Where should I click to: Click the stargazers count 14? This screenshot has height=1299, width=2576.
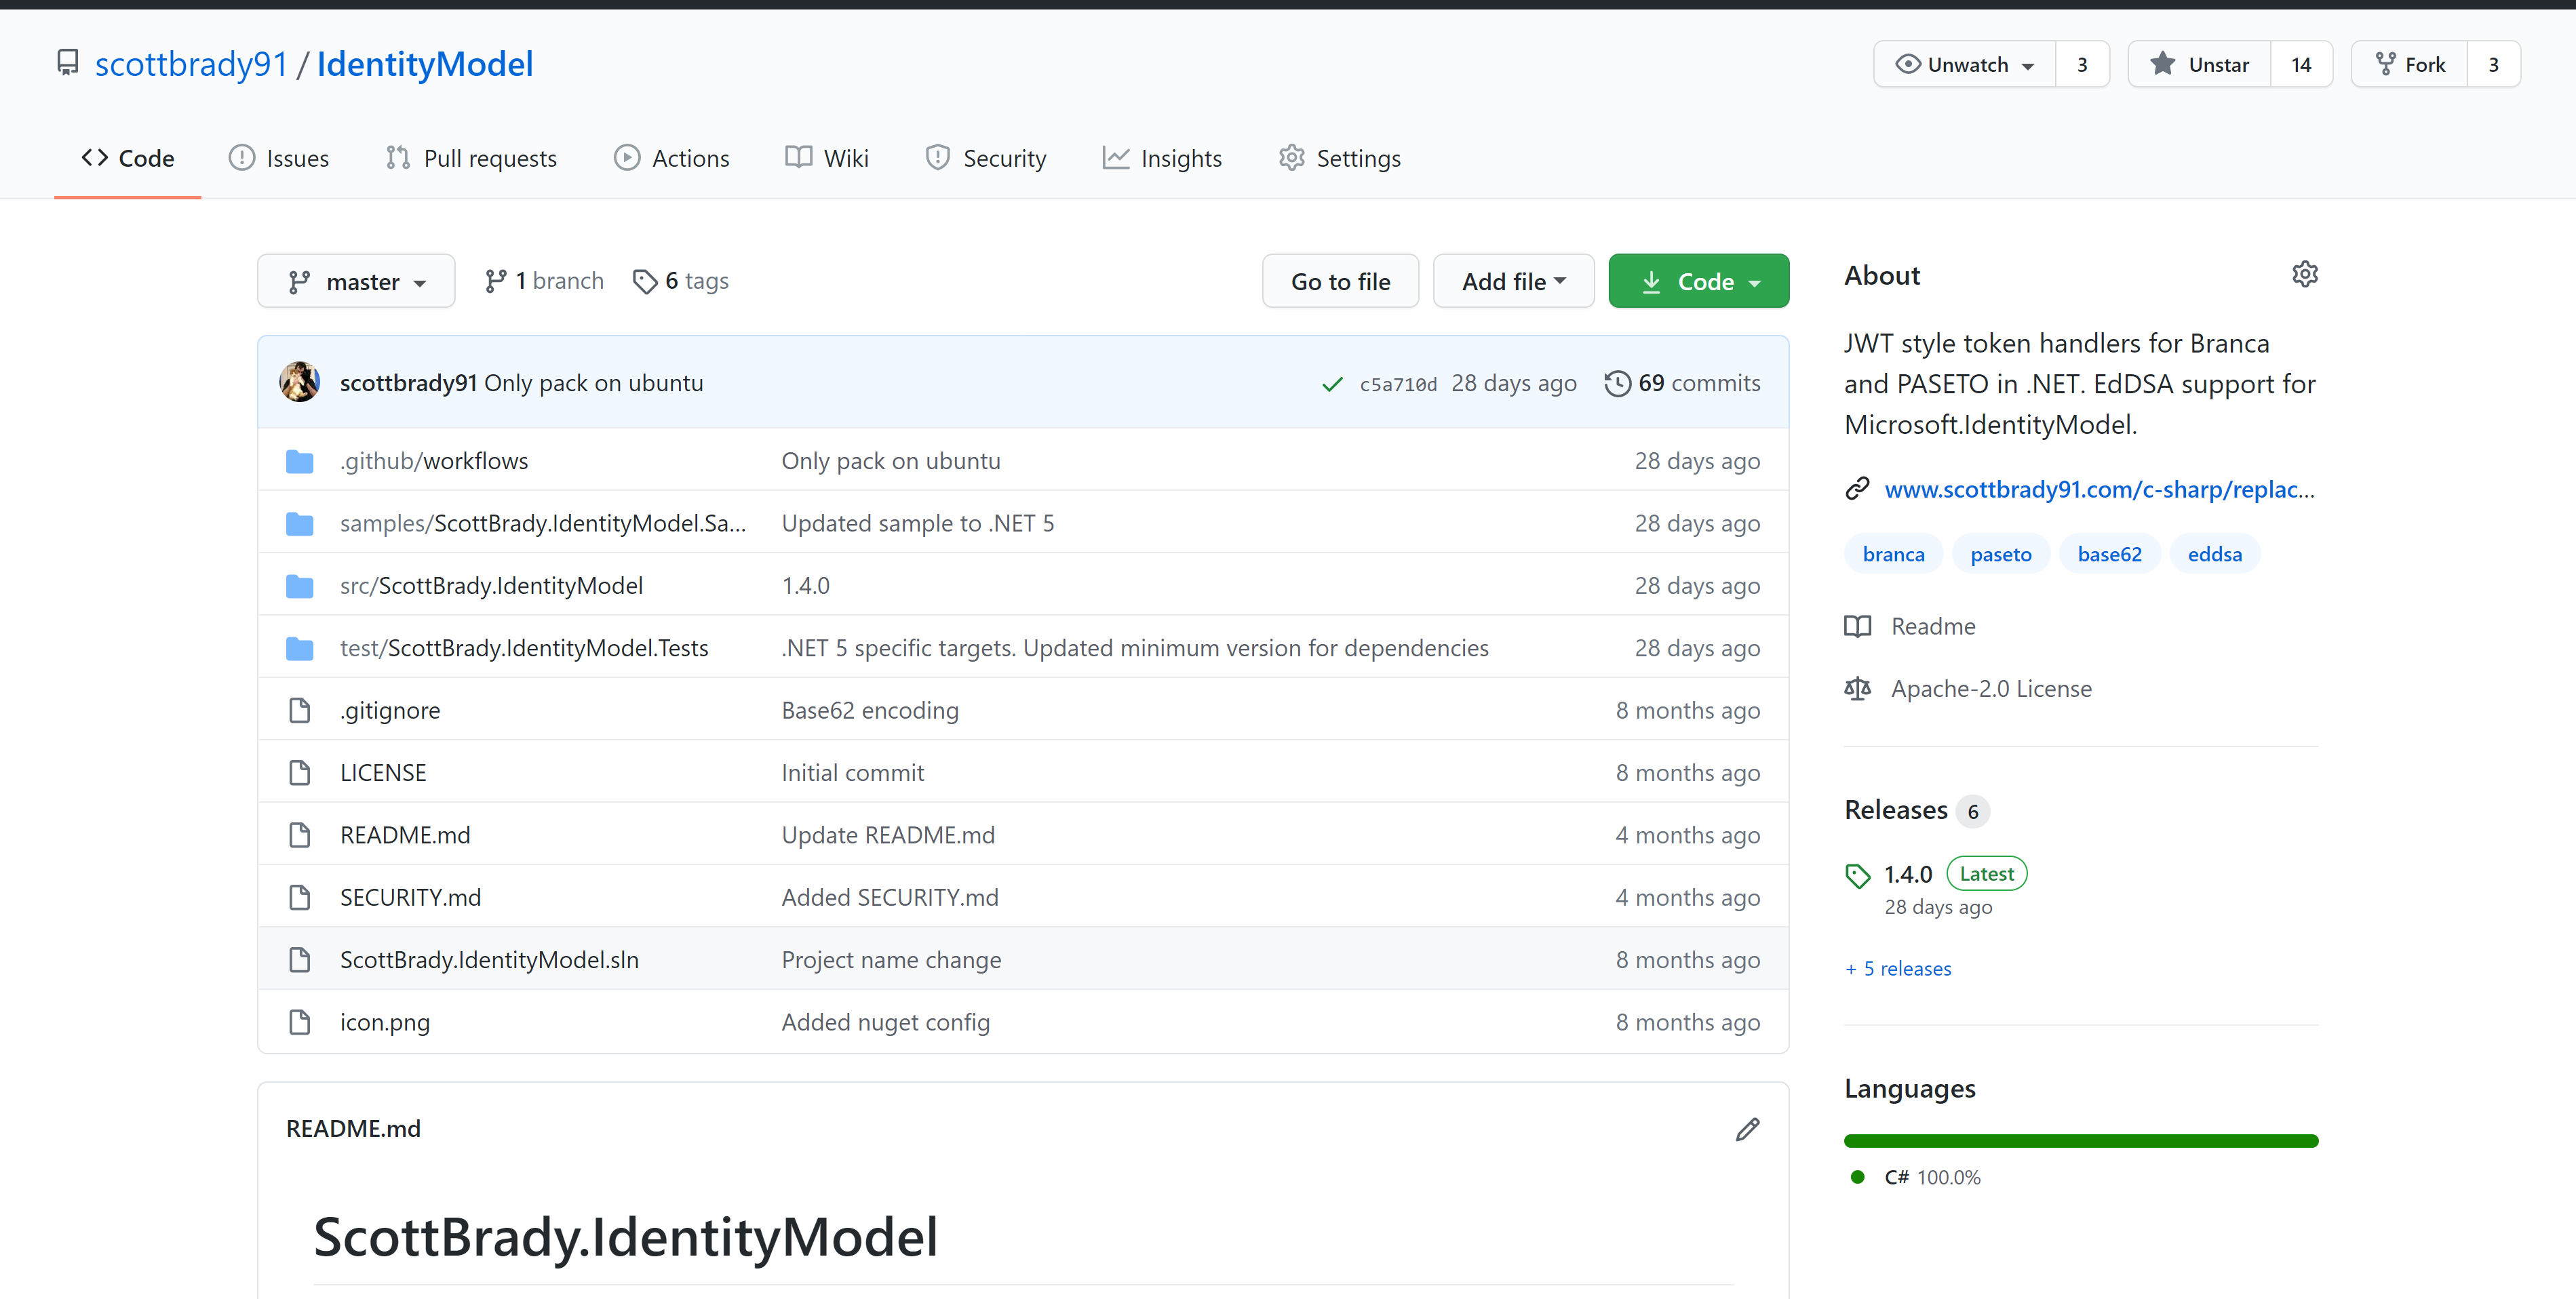click(2301, 64)
